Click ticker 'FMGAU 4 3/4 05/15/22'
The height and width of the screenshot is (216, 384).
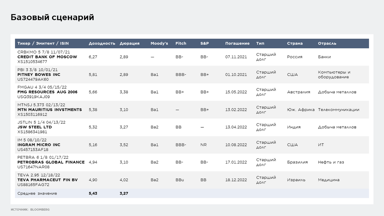tap(42, 87)
